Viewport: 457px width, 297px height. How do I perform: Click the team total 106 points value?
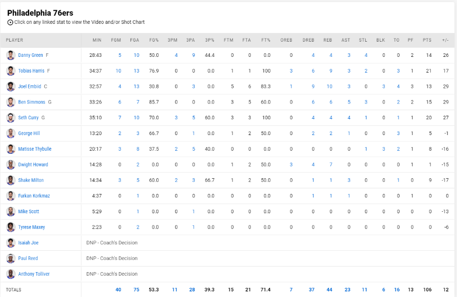[x=427, y=290]
